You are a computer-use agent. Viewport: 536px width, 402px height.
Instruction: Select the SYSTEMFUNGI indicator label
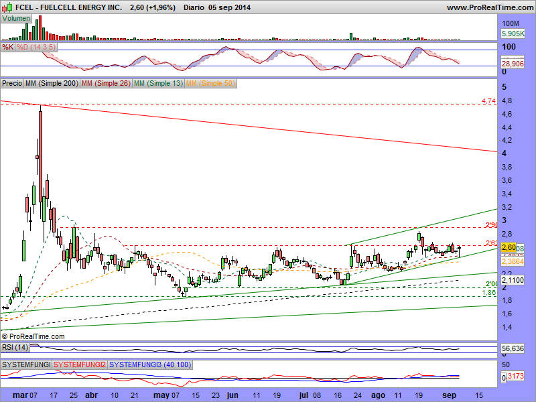click(26, 364)
